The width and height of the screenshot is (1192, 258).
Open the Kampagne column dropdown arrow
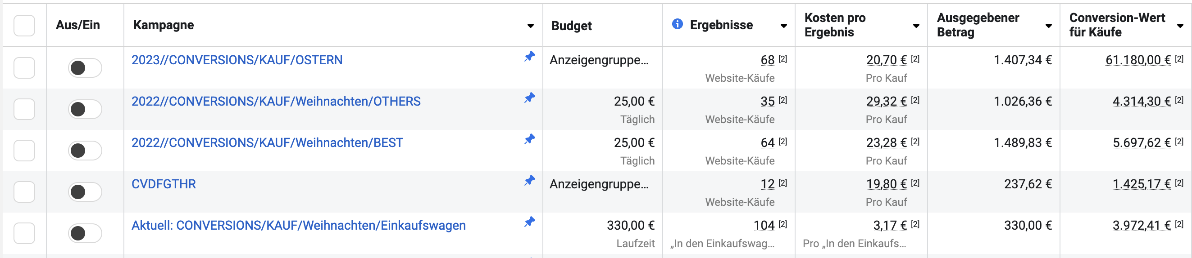530,26
